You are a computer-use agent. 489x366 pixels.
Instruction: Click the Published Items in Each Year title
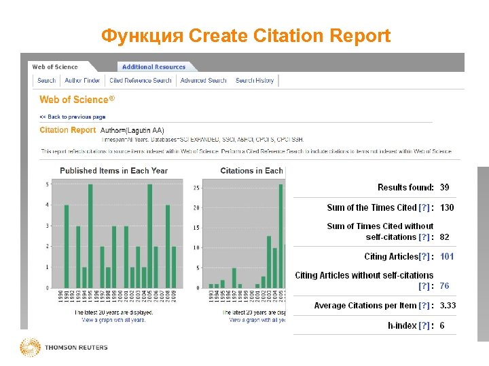(x=114, y=171)
